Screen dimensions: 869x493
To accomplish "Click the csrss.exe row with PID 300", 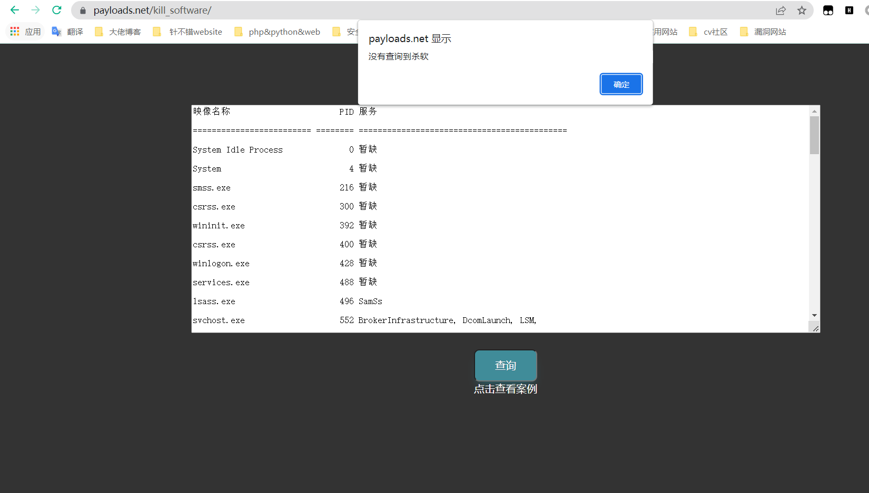I will point(285,207).
